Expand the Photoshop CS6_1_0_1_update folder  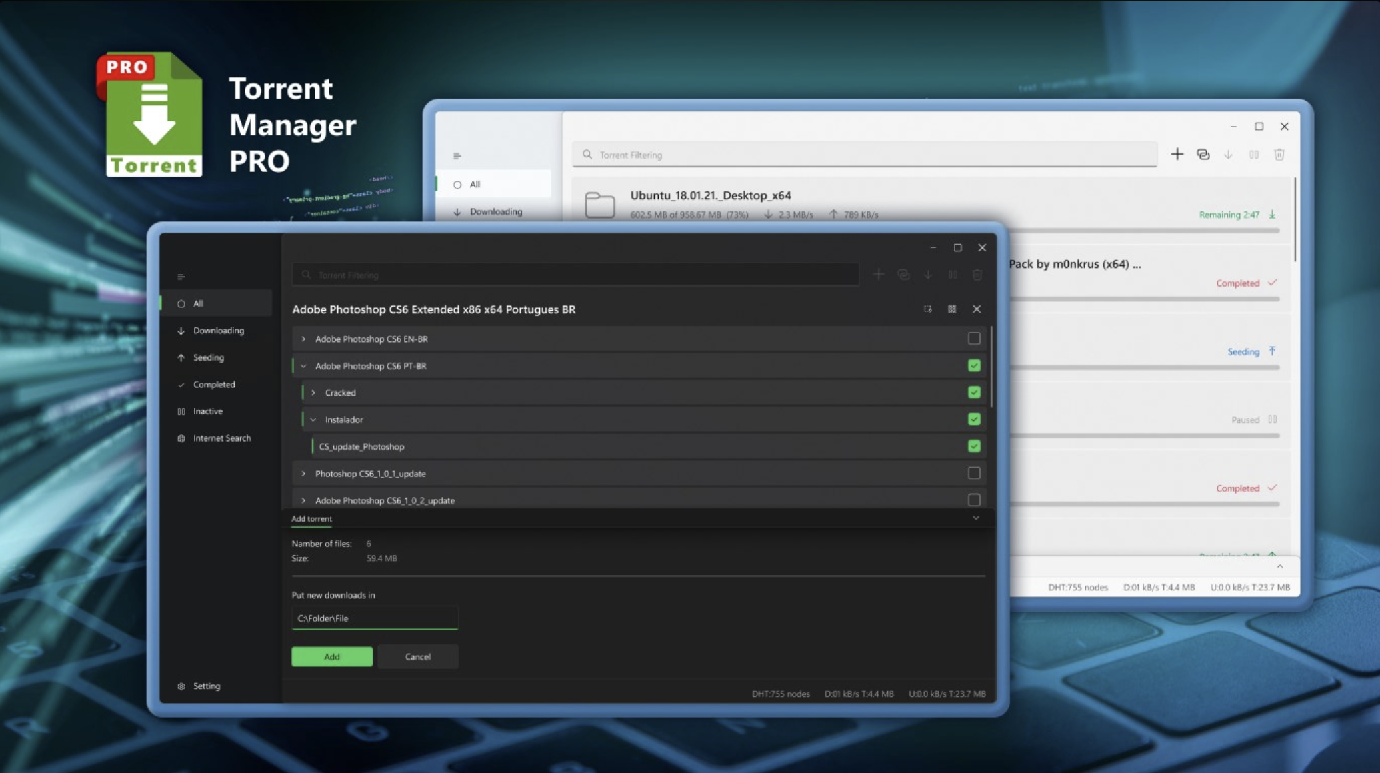pyautogui.click(x=303, y=474)
